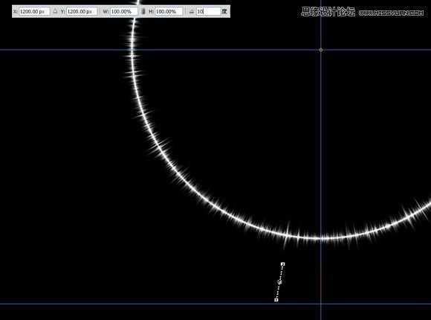431x320 pixels.
Task: Click the transform center reference point
Action: click(x=280, y=282)
